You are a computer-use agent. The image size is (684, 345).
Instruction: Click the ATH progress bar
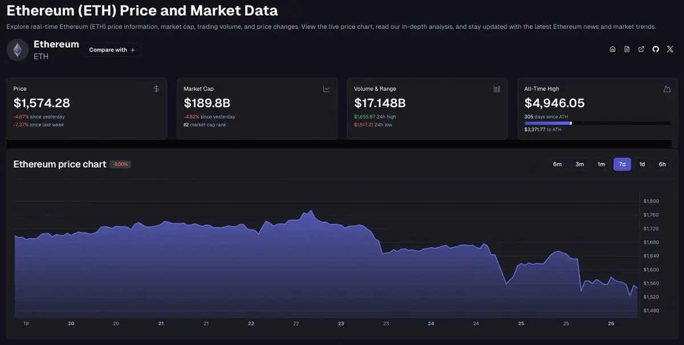coord(597,123)
